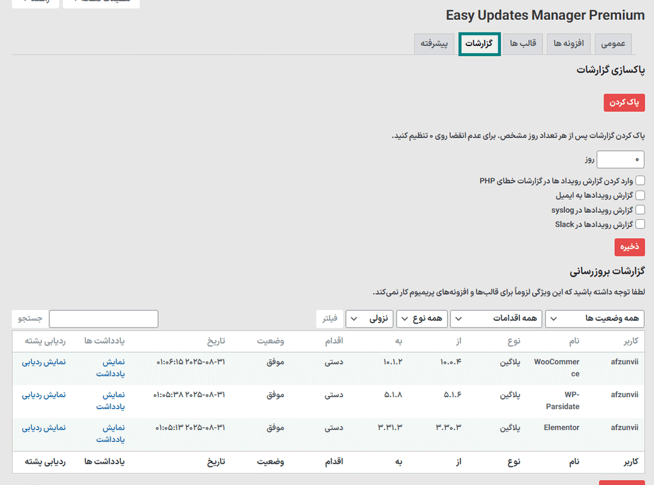Open the همه وضعیت ها dropdown
The height and width of the screenshot is (485, 654).
[x=594, y=319]
